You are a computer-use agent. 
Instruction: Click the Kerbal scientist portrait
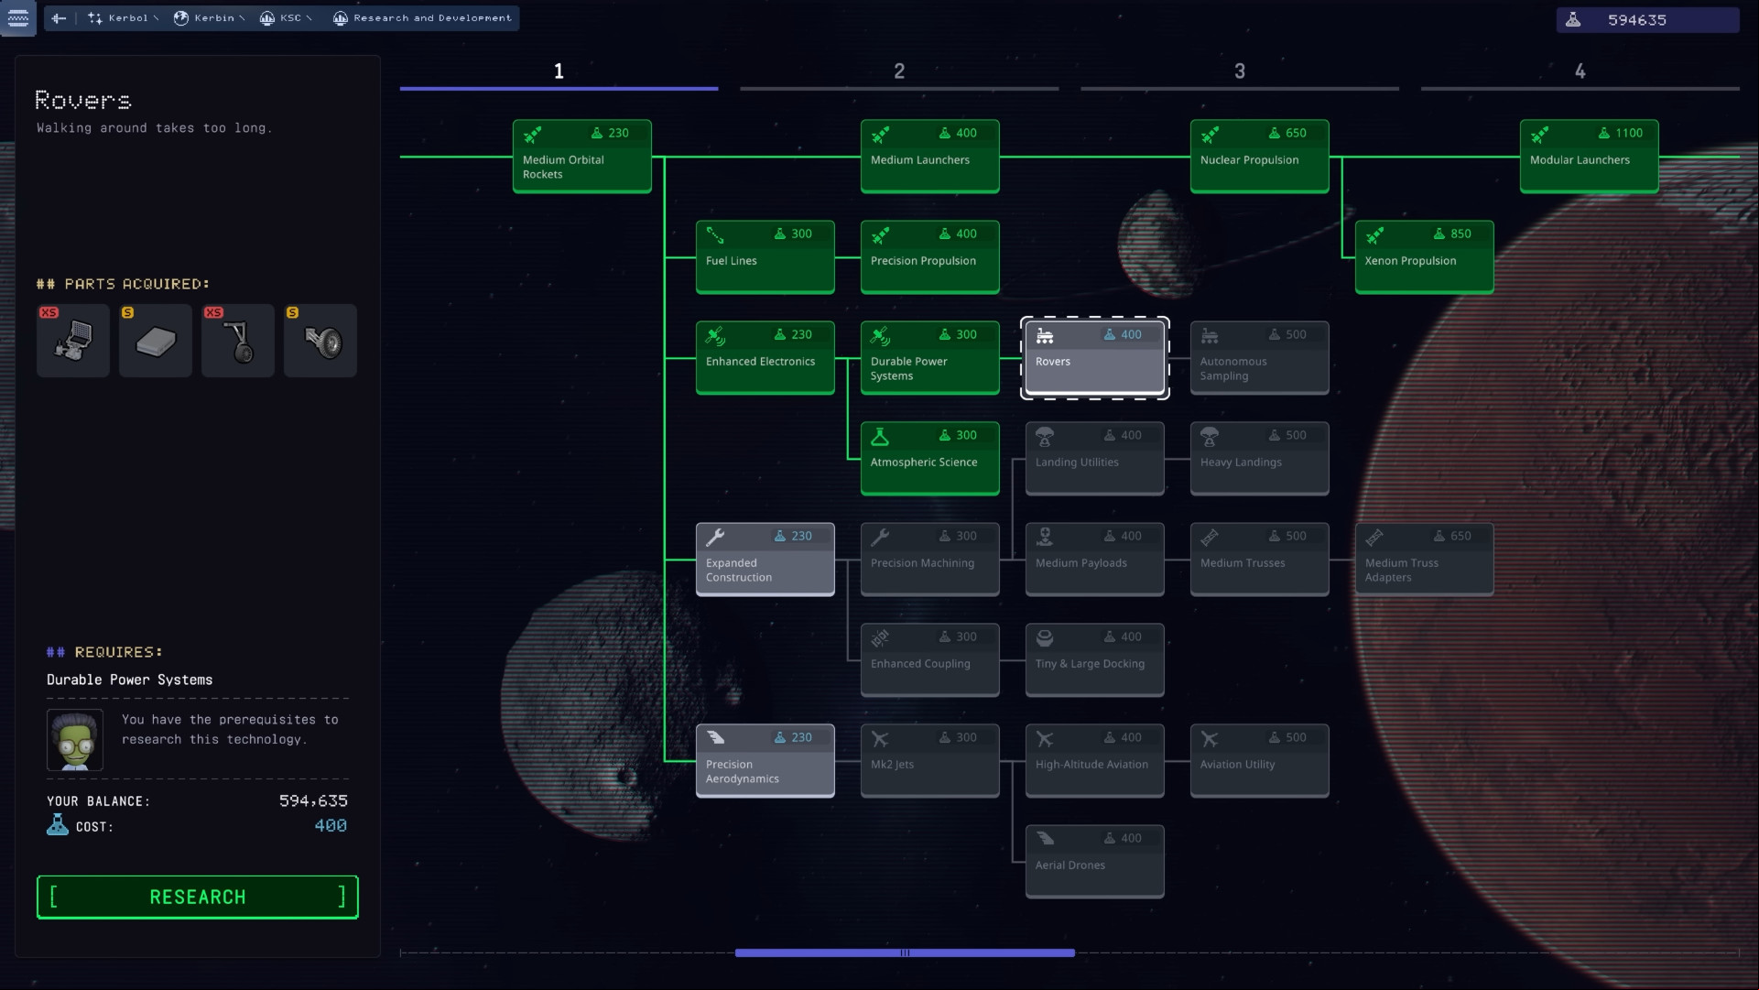click(x=75, y=740)
